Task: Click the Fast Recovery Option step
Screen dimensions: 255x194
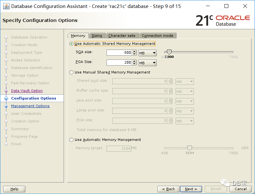Action: [x=30, y=83]
